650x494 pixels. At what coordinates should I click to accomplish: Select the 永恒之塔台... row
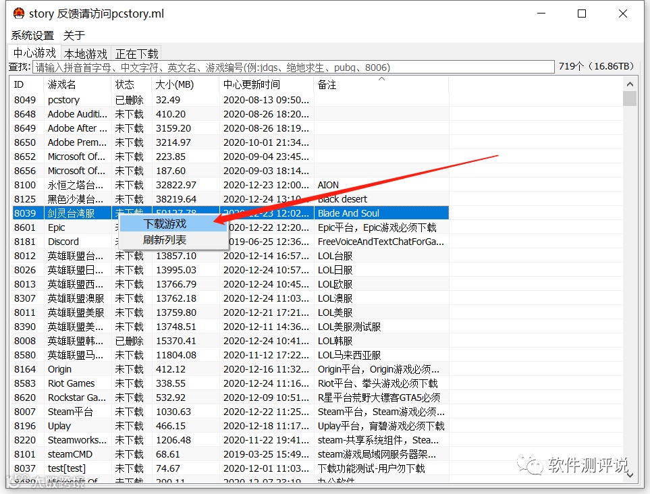[x=230, y=185]
